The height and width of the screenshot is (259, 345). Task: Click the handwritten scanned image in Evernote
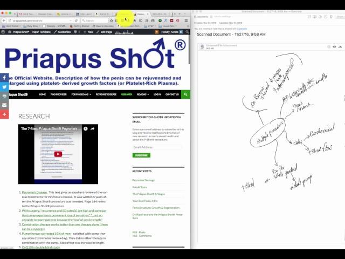(288, 122)
